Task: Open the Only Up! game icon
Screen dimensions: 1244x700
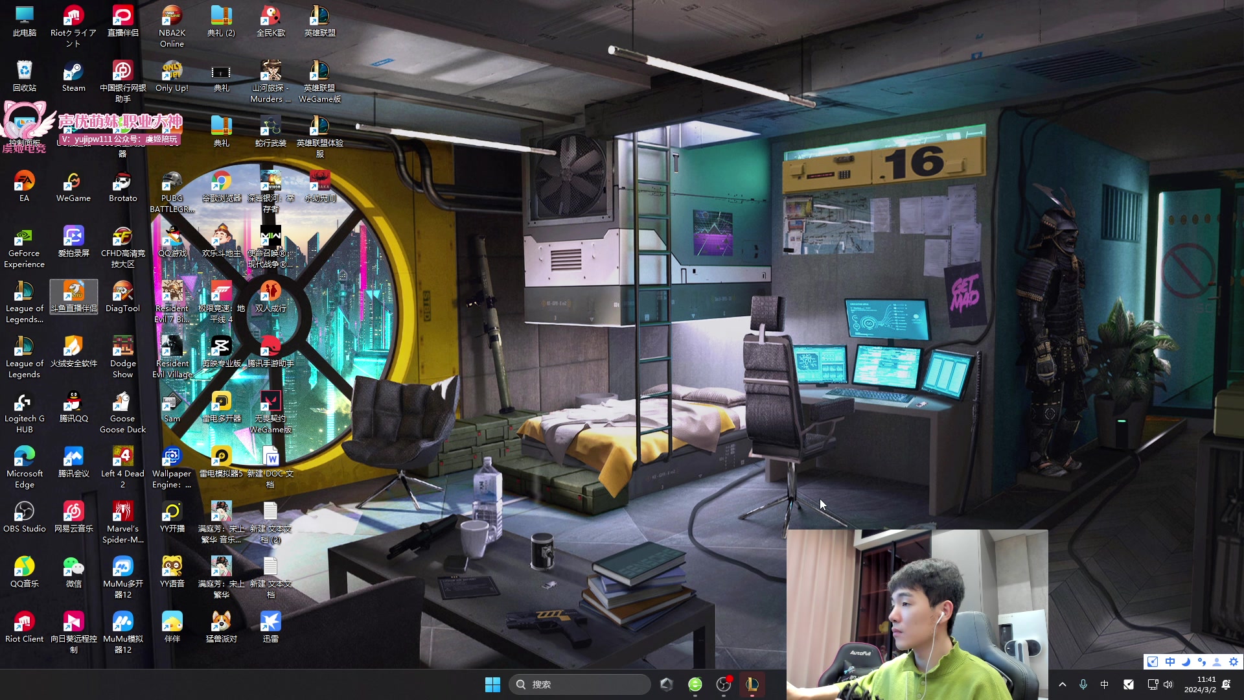Action: coord(172,77)
